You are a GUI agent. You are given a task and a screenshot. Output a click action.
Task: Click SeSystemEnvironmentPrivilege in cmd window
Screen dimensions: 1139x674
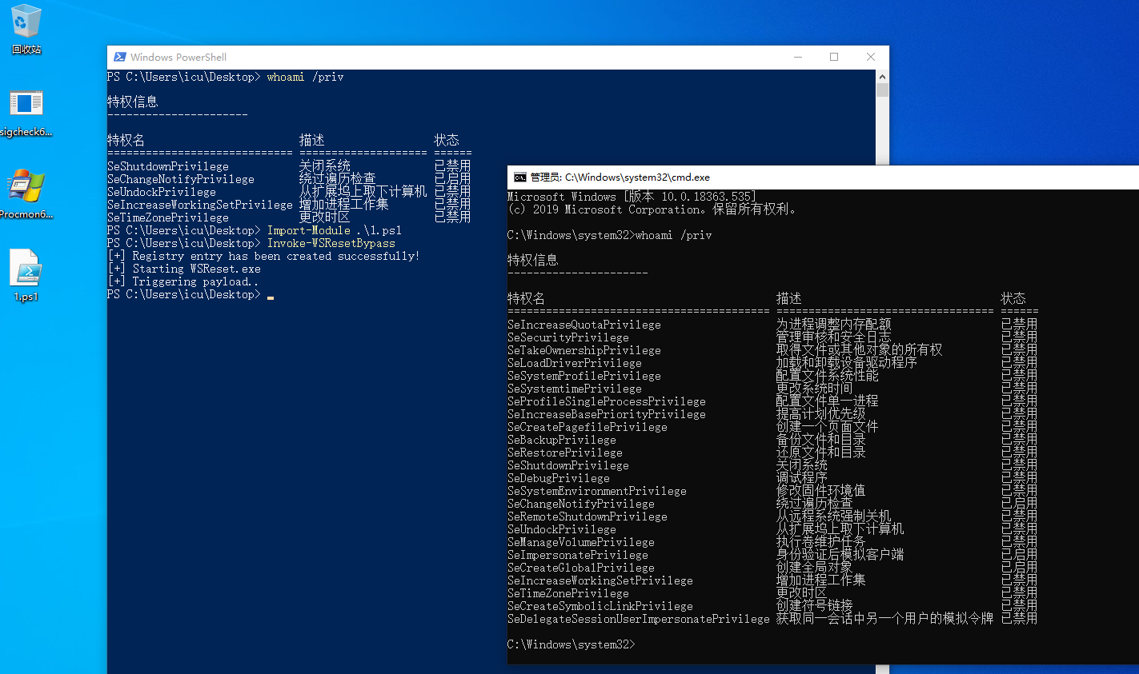[597, 491]
